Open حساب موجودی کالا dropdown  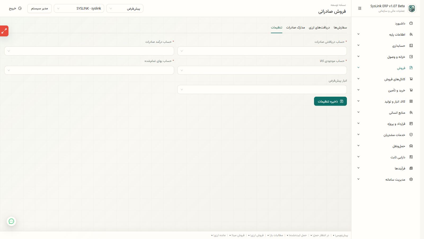(x=262, y=70)
